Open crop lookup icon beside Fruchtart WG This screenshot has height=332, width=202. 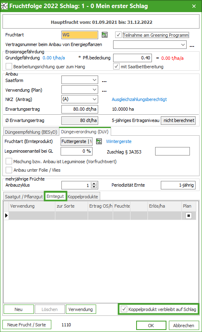(x=105, y=35)
